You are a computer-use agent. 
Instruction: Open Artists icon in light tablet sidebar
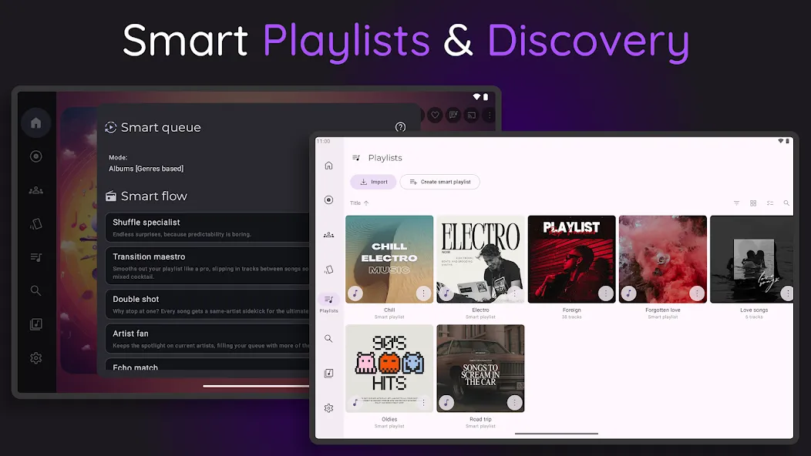(x=328, y=235)
